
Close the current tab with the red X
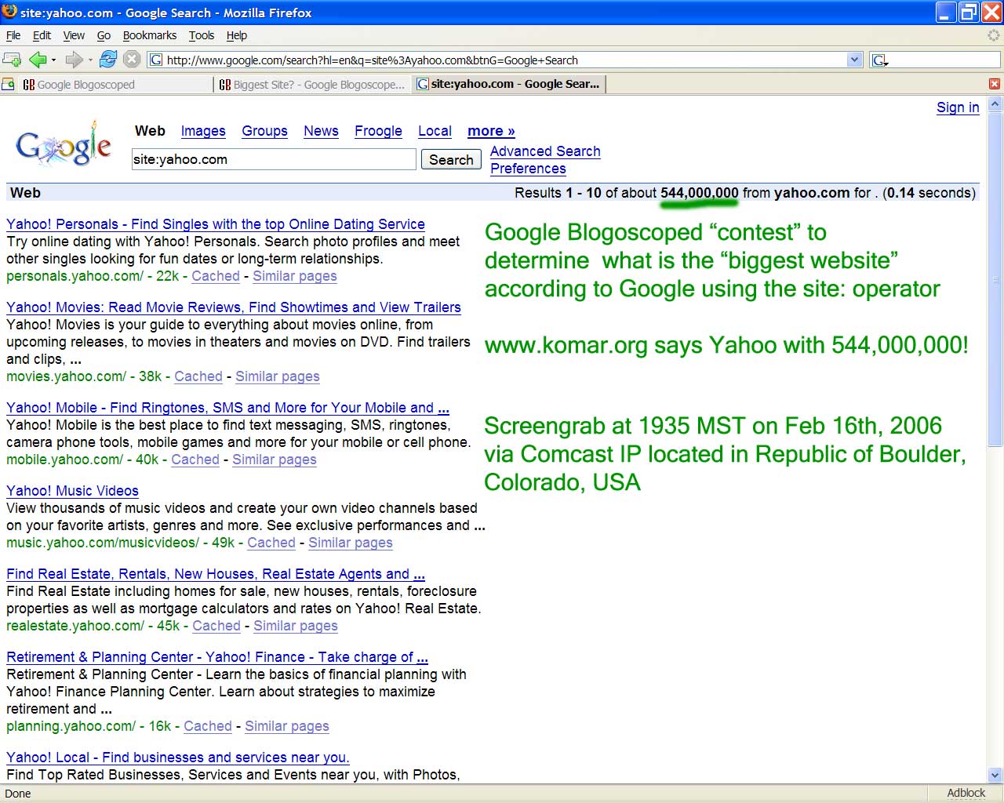[995, 84]
